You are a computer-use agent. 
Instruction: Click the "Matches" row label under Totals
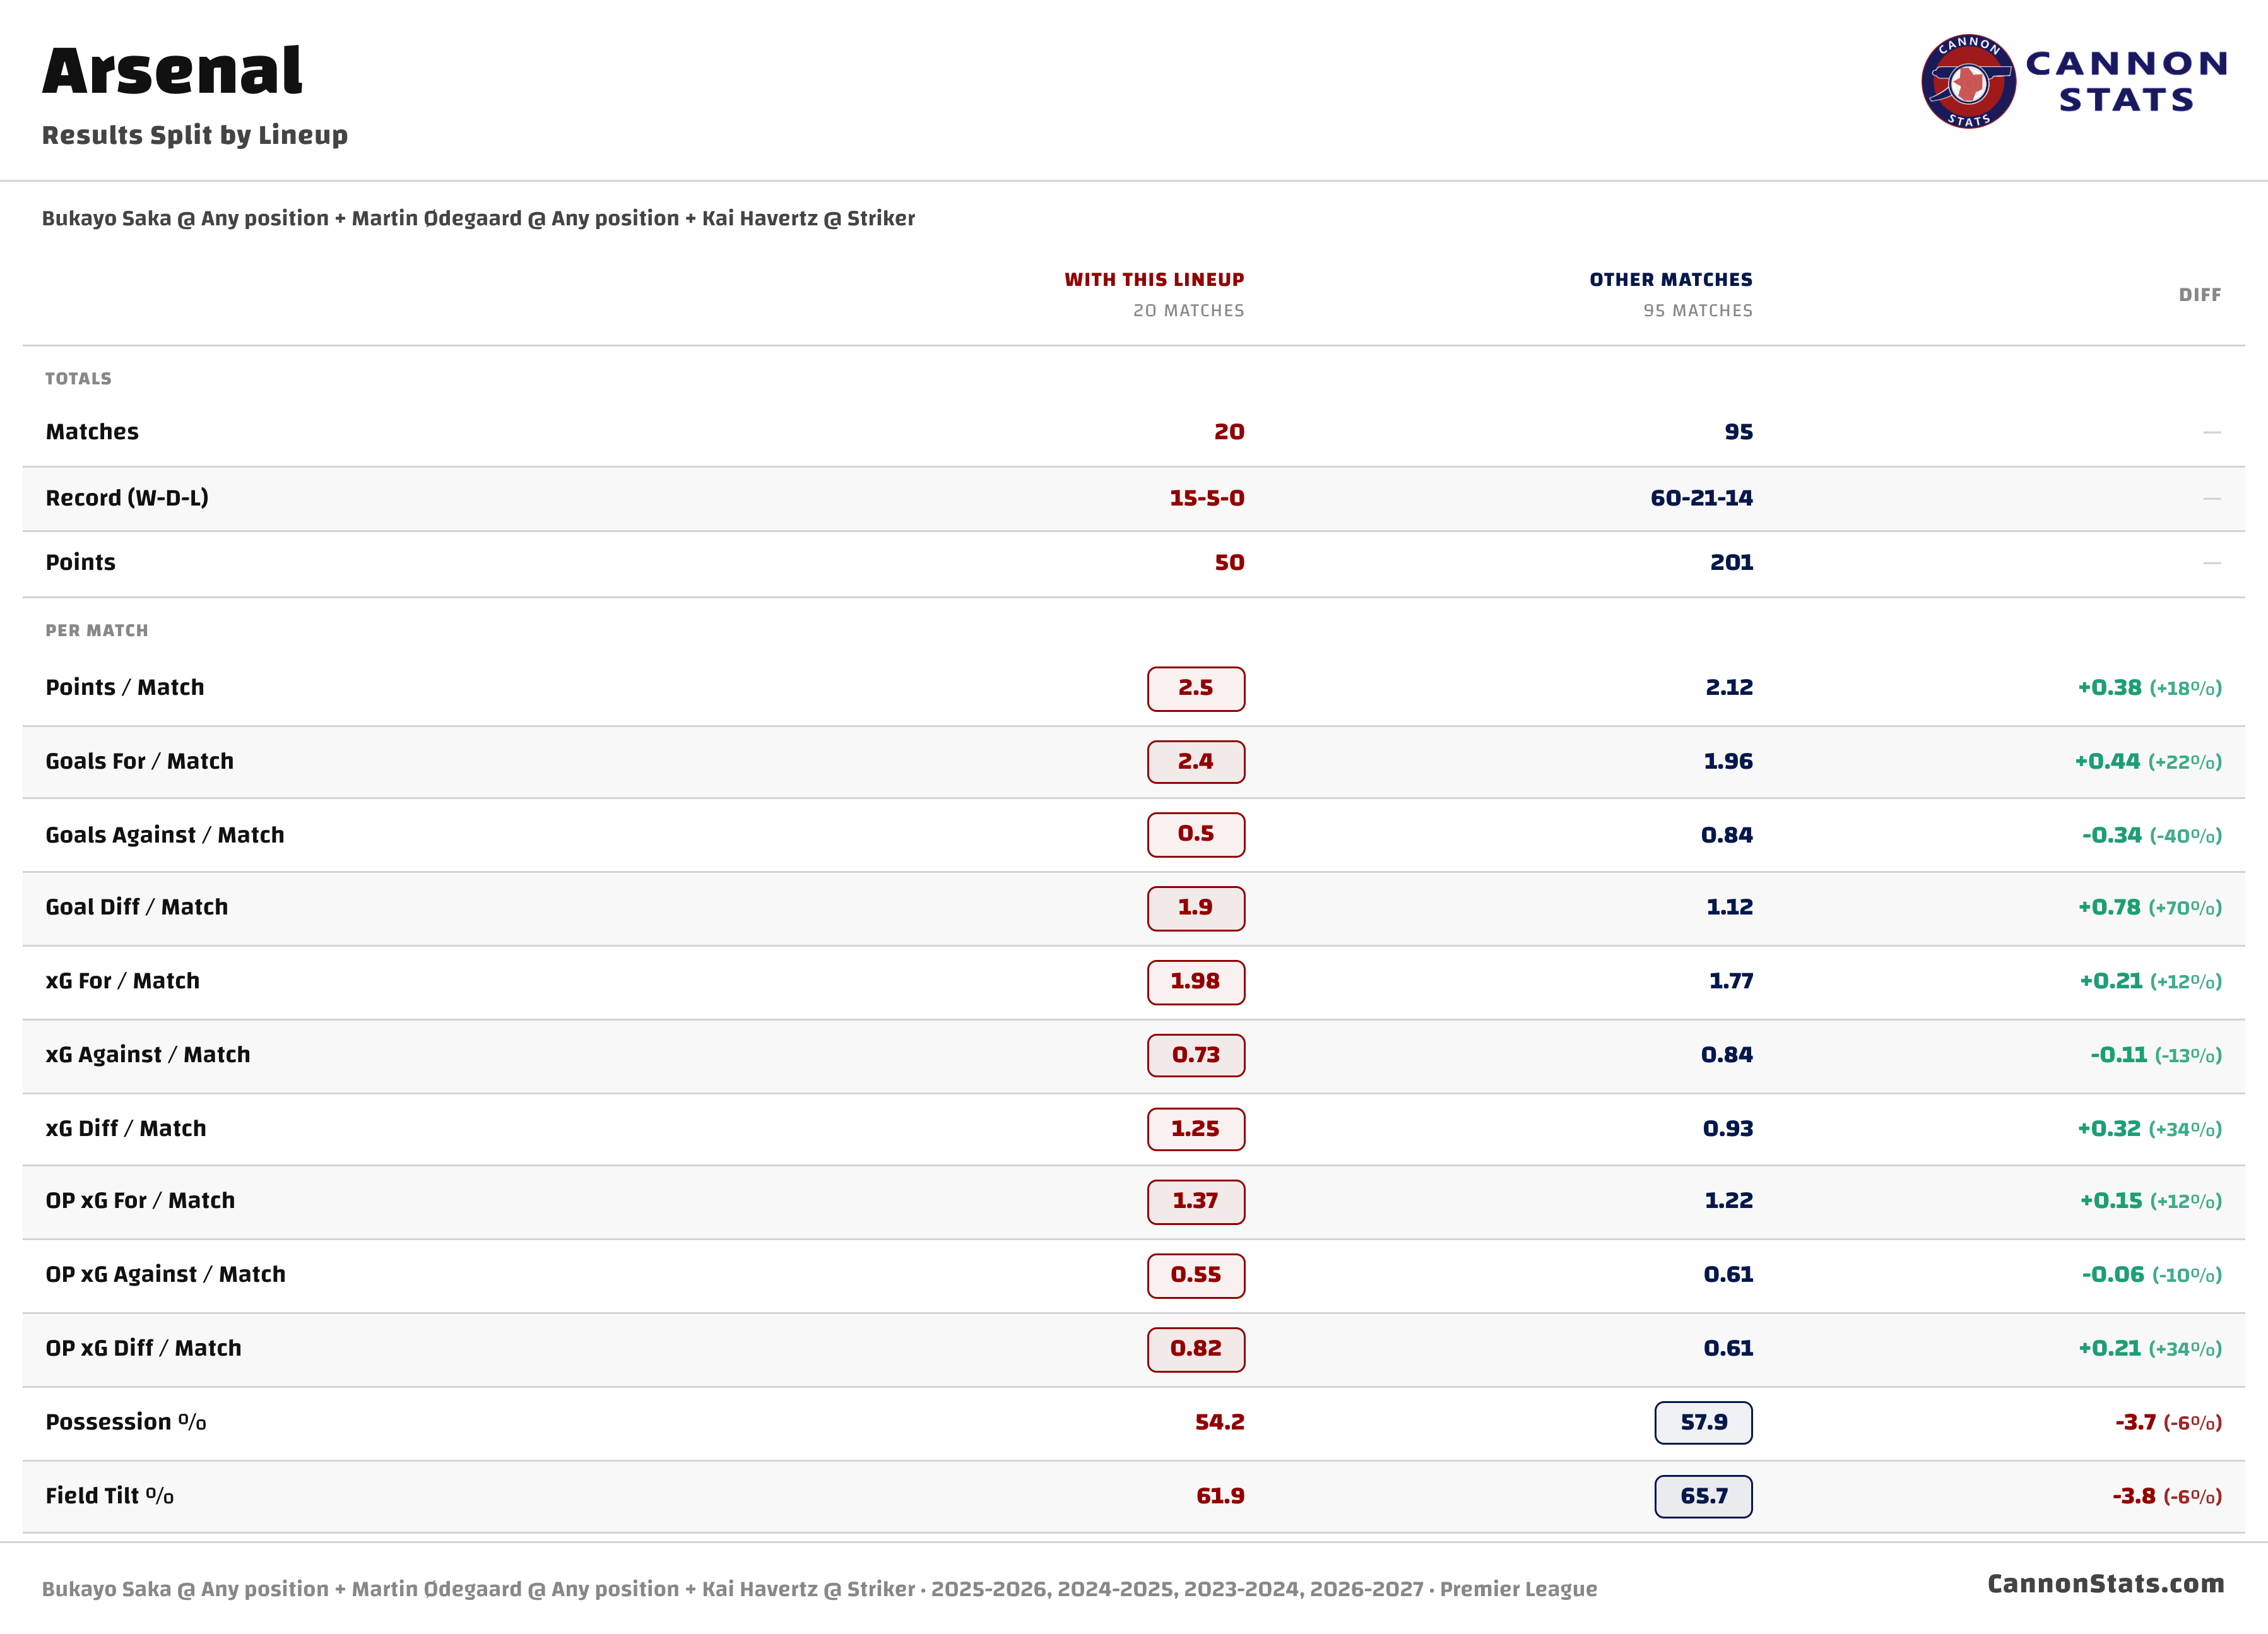pos(92,432)
